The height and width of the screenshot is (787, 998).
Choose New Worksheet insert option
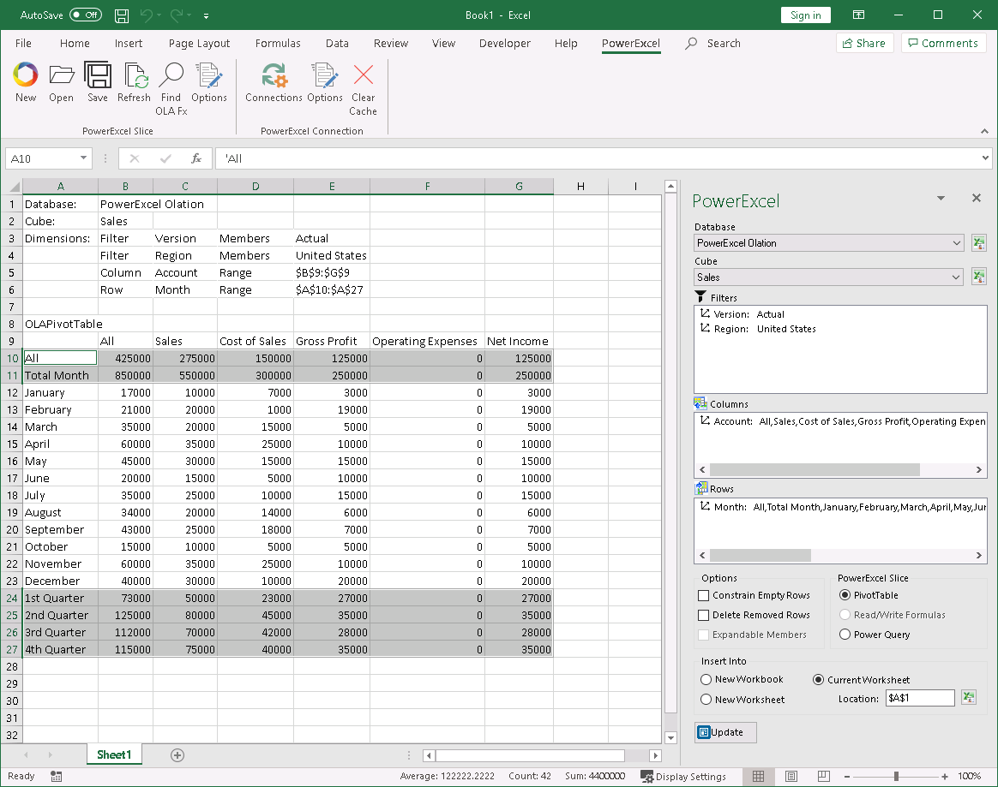tap(706, 700)
